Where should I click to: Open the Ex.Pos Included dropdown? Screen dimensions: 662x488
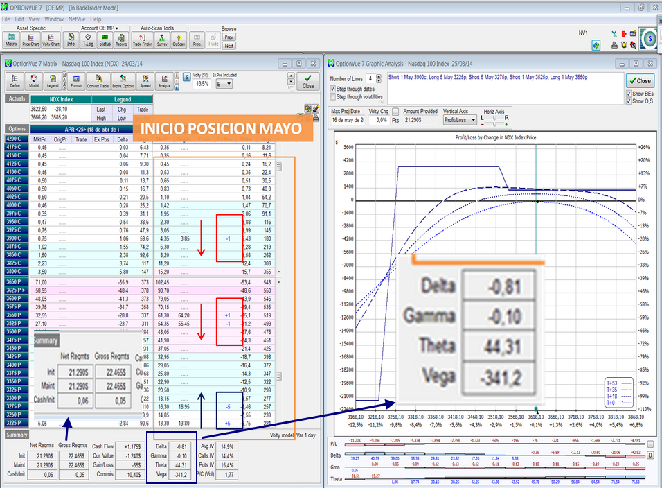224,84
